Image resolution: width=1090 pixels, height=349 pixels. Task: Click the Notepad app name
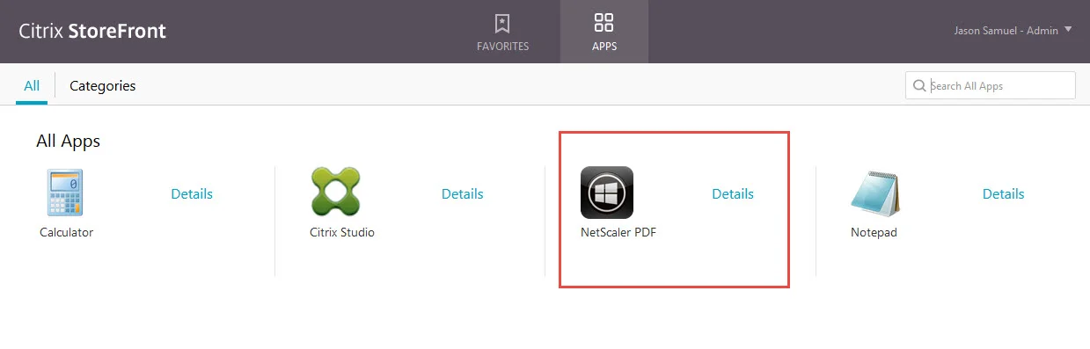[x=874, y=233]
